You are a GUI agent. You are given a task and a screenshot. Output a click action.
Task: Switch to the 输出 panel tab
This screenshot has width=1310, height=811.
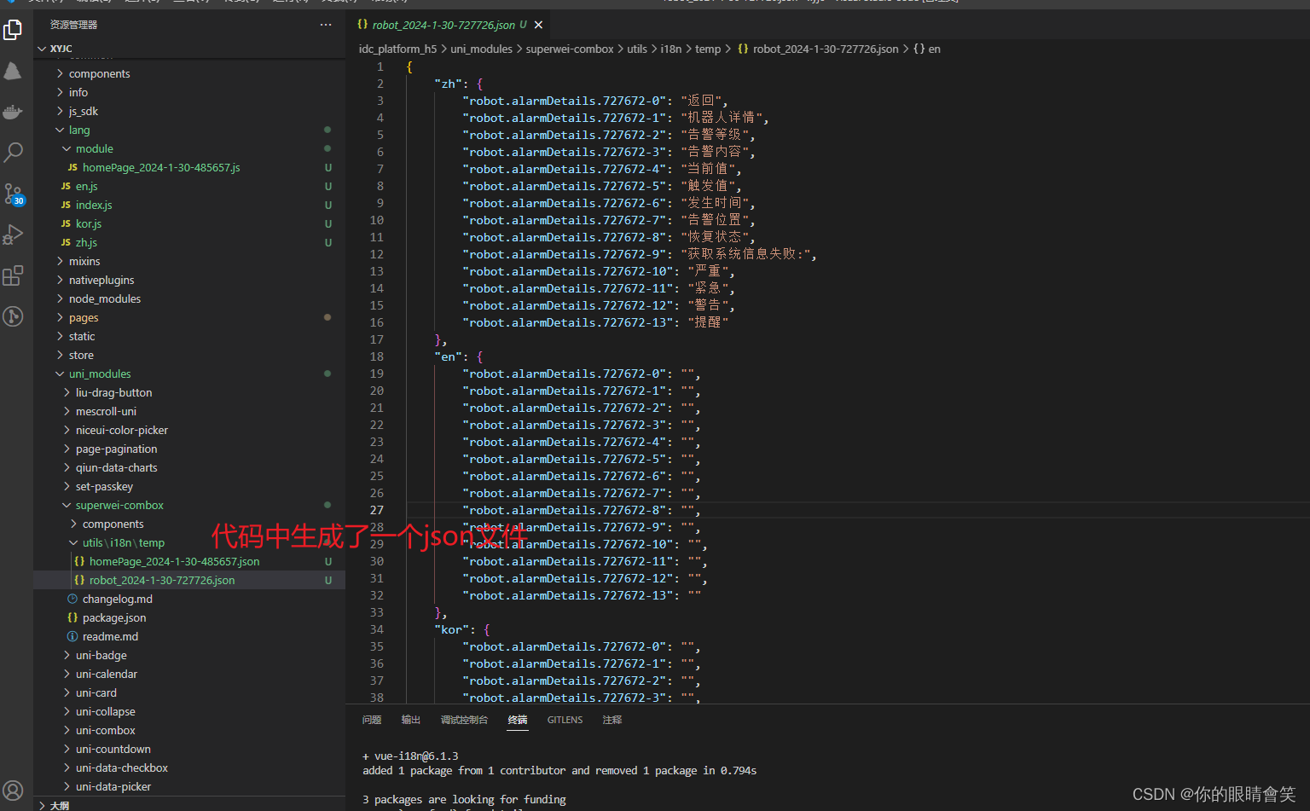(411, 720)
